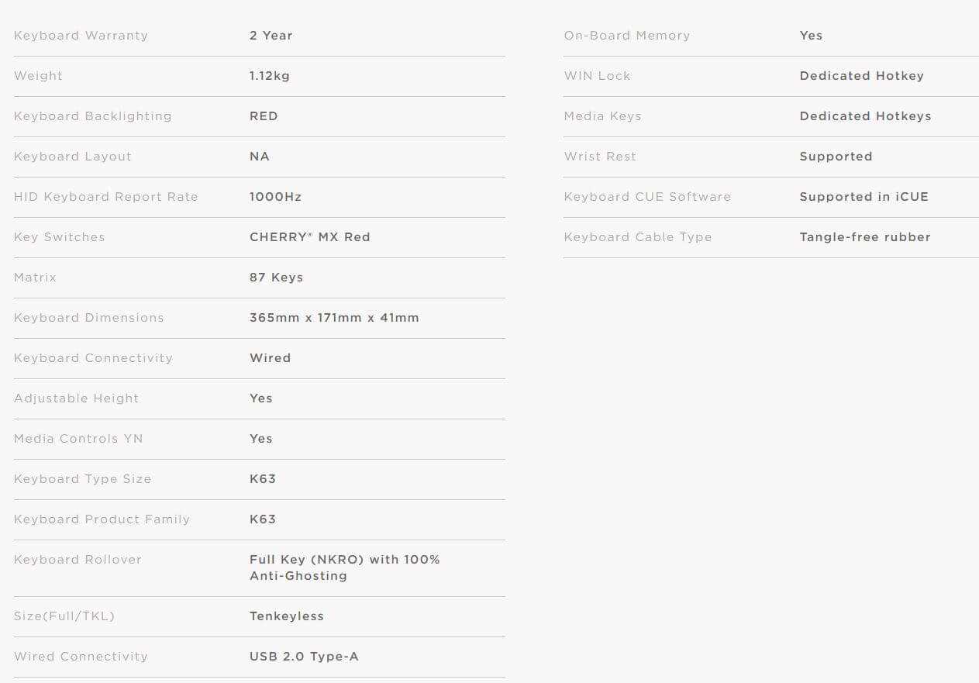Select the 365mm x 171mm x 41mm dimensions
Image resolution: width=979 pixels, height=683 pixels.
coord(334,318)
